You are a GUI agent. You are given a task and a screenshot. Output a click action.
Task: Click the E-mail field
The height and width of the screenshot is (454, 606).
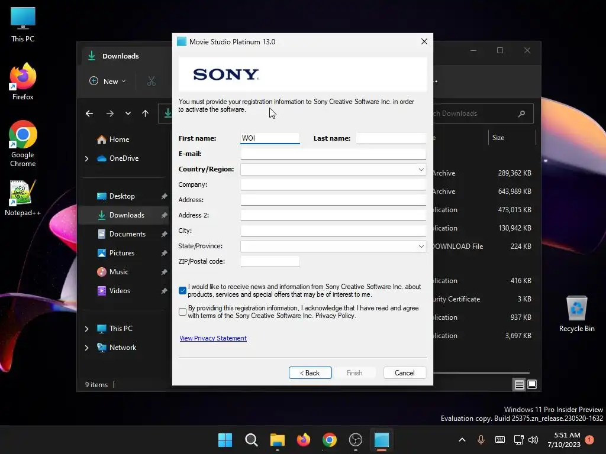coord(333,154)
